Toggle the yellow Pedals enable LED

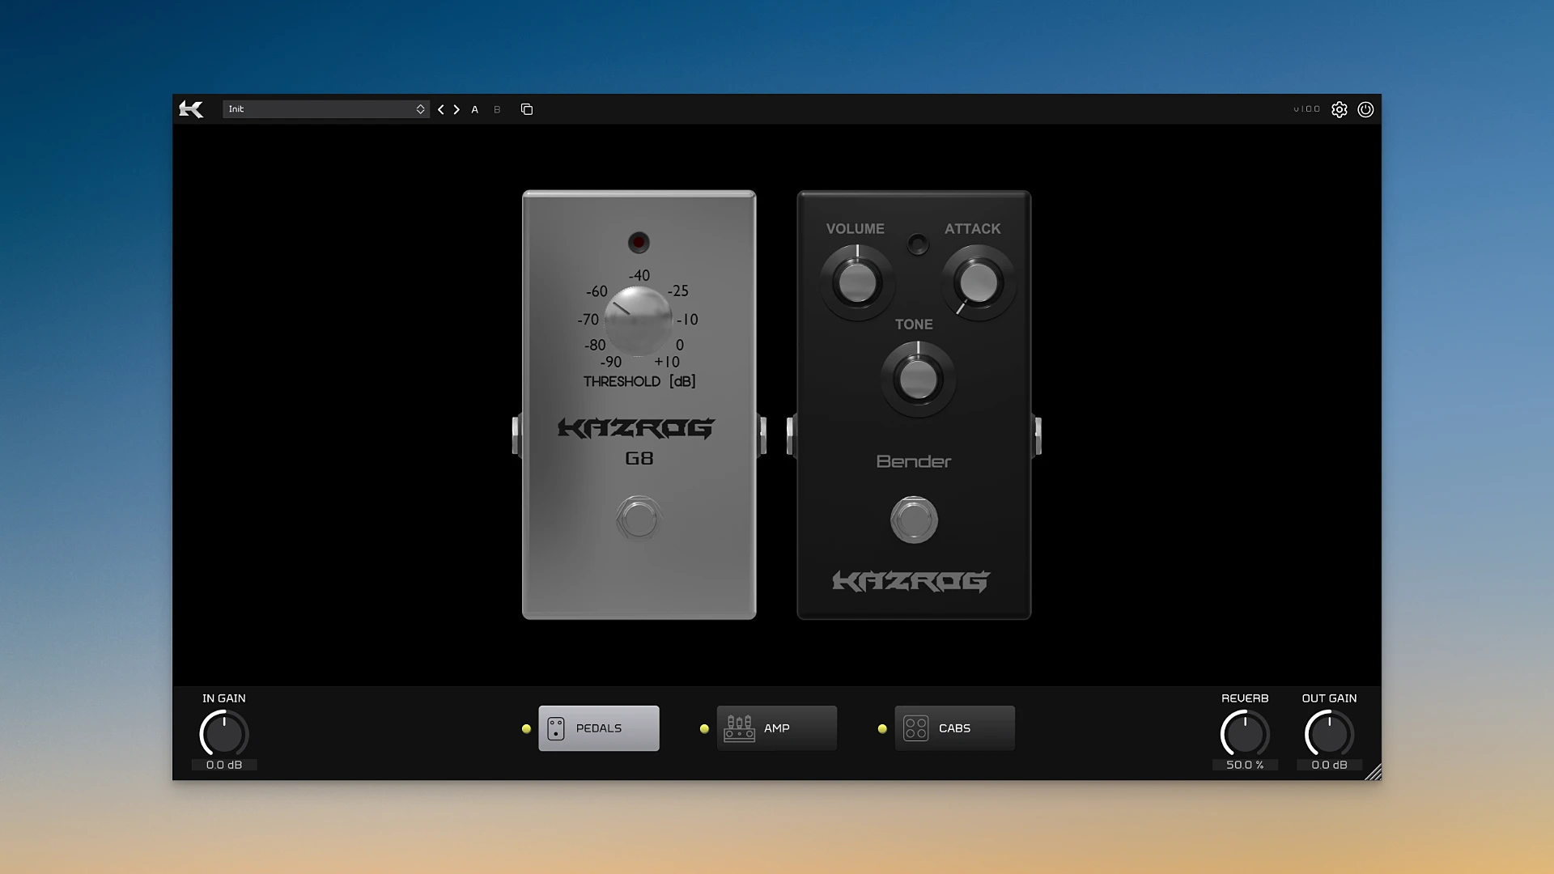click(x=527, y=729)
